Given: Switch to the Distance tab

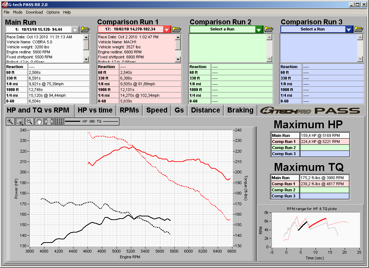Looking at the screenshot, I should click(x=205, y=110).
